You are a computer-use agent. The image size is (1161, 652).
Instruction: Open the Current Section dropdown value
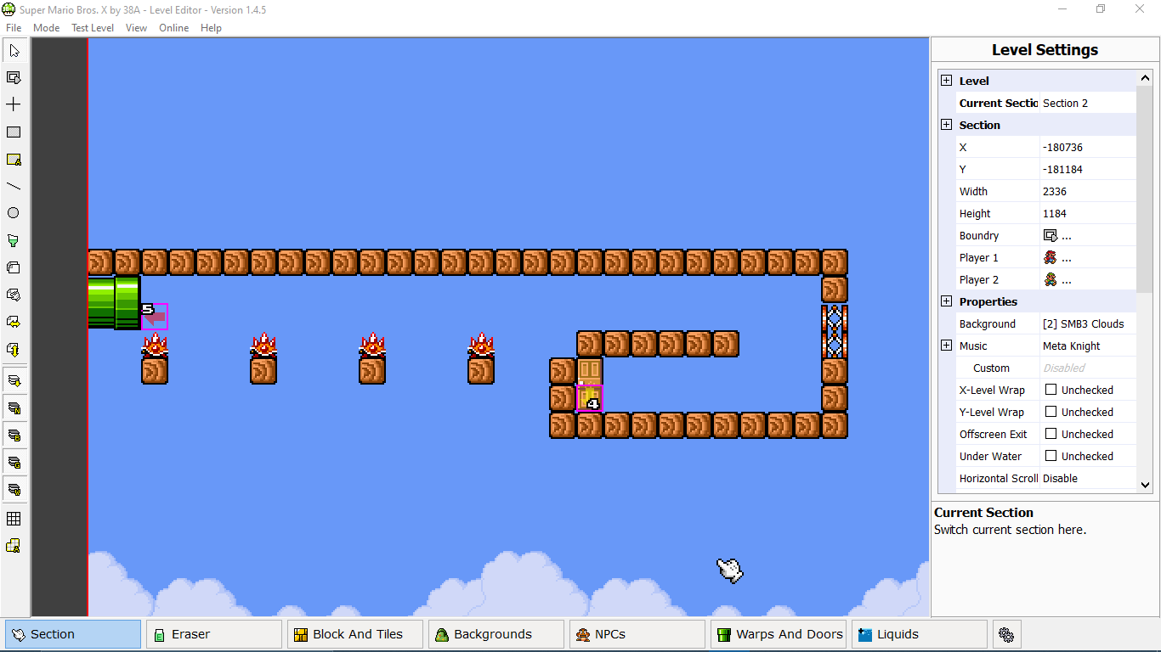click(1088, 103)
